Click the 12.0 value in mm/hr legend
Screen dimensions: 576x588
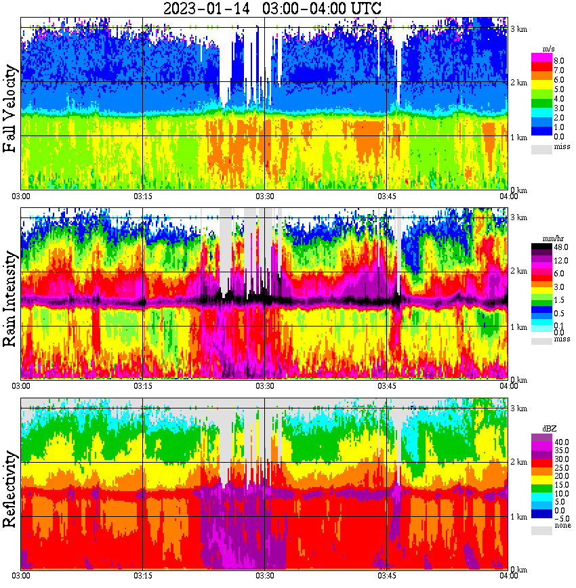coord(561,260)
